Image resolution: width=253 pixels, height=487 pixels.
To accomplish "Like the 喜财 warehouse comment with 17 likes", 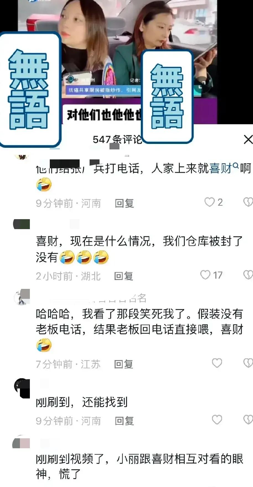I will coord(205,275).
